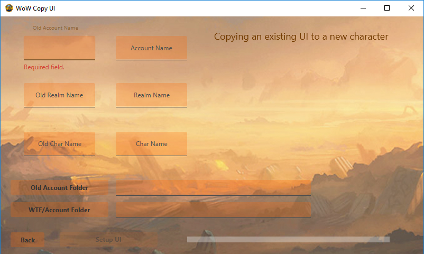Choose the WTF/Account Folder button

pos(60,210)
